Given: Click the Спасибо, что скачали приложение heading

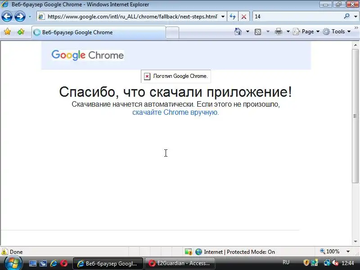Looking at the screenshot, I should (x=175, y=92).
